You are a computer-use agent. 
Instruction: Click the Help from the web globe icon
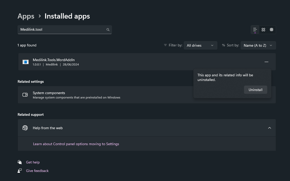tap(25, 128)
